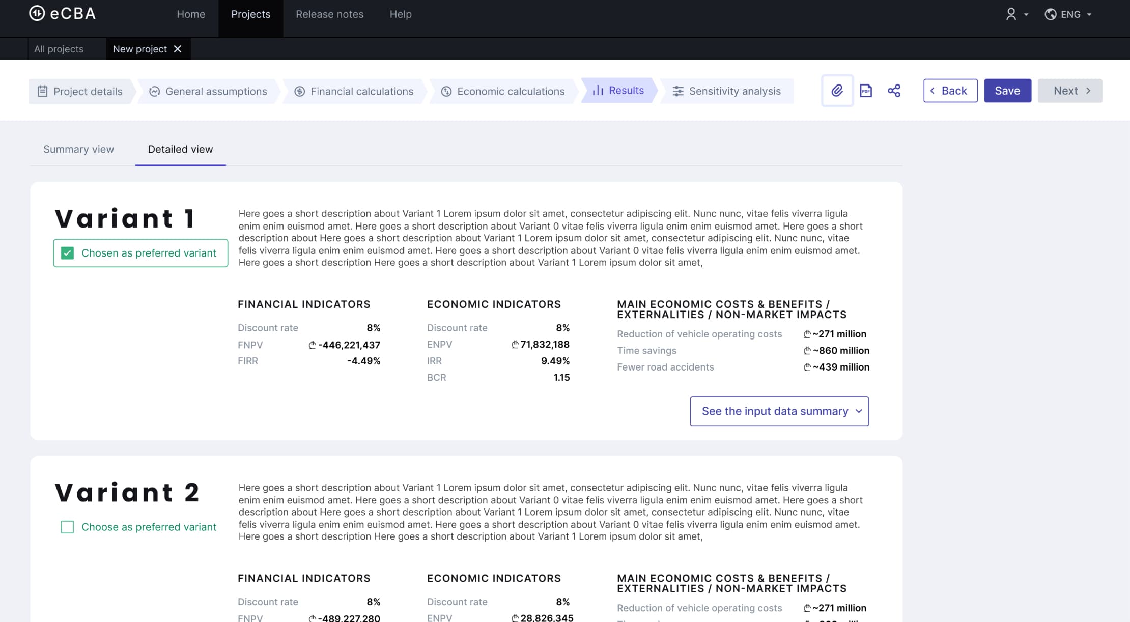Click the share icon in toolbar

tap(894, 91)
